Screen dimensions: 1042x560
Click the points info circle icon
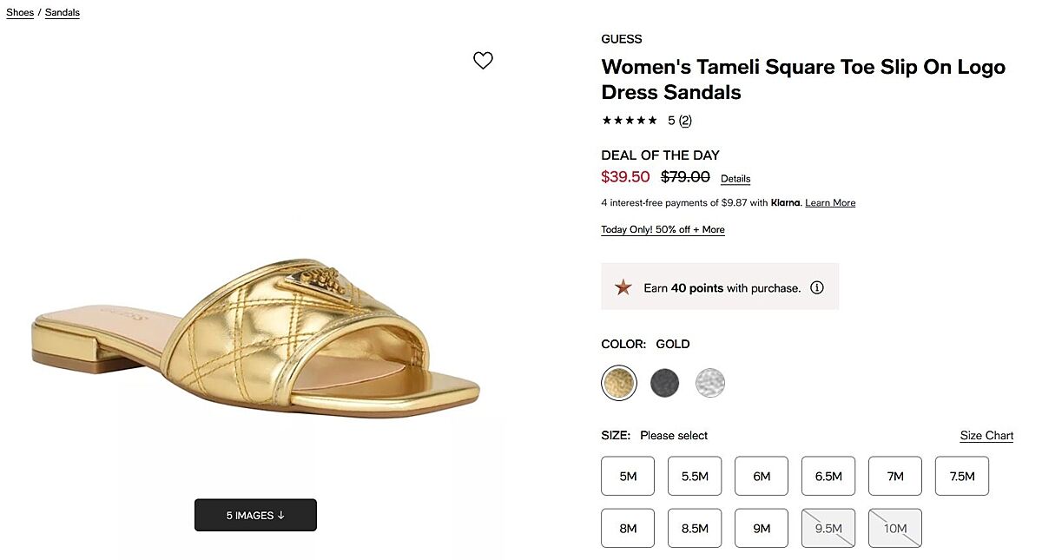pos(816,287)
